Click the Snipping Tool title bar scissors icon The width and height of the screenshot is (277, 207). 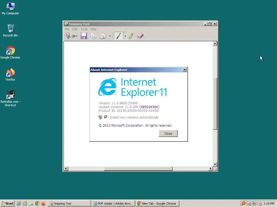click(x=66, y=24)
